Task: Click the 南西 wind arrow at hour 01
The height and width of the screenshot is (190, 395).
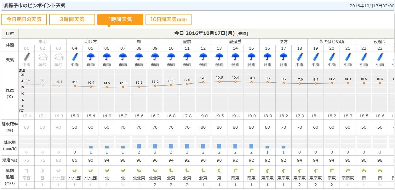Action: (x=26, y=170)
